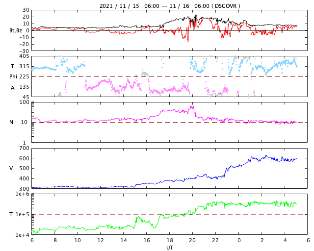Select the '1e+4' temperature tick label
This screenshot has width=314, height=251.
click(x=23, y=235)
